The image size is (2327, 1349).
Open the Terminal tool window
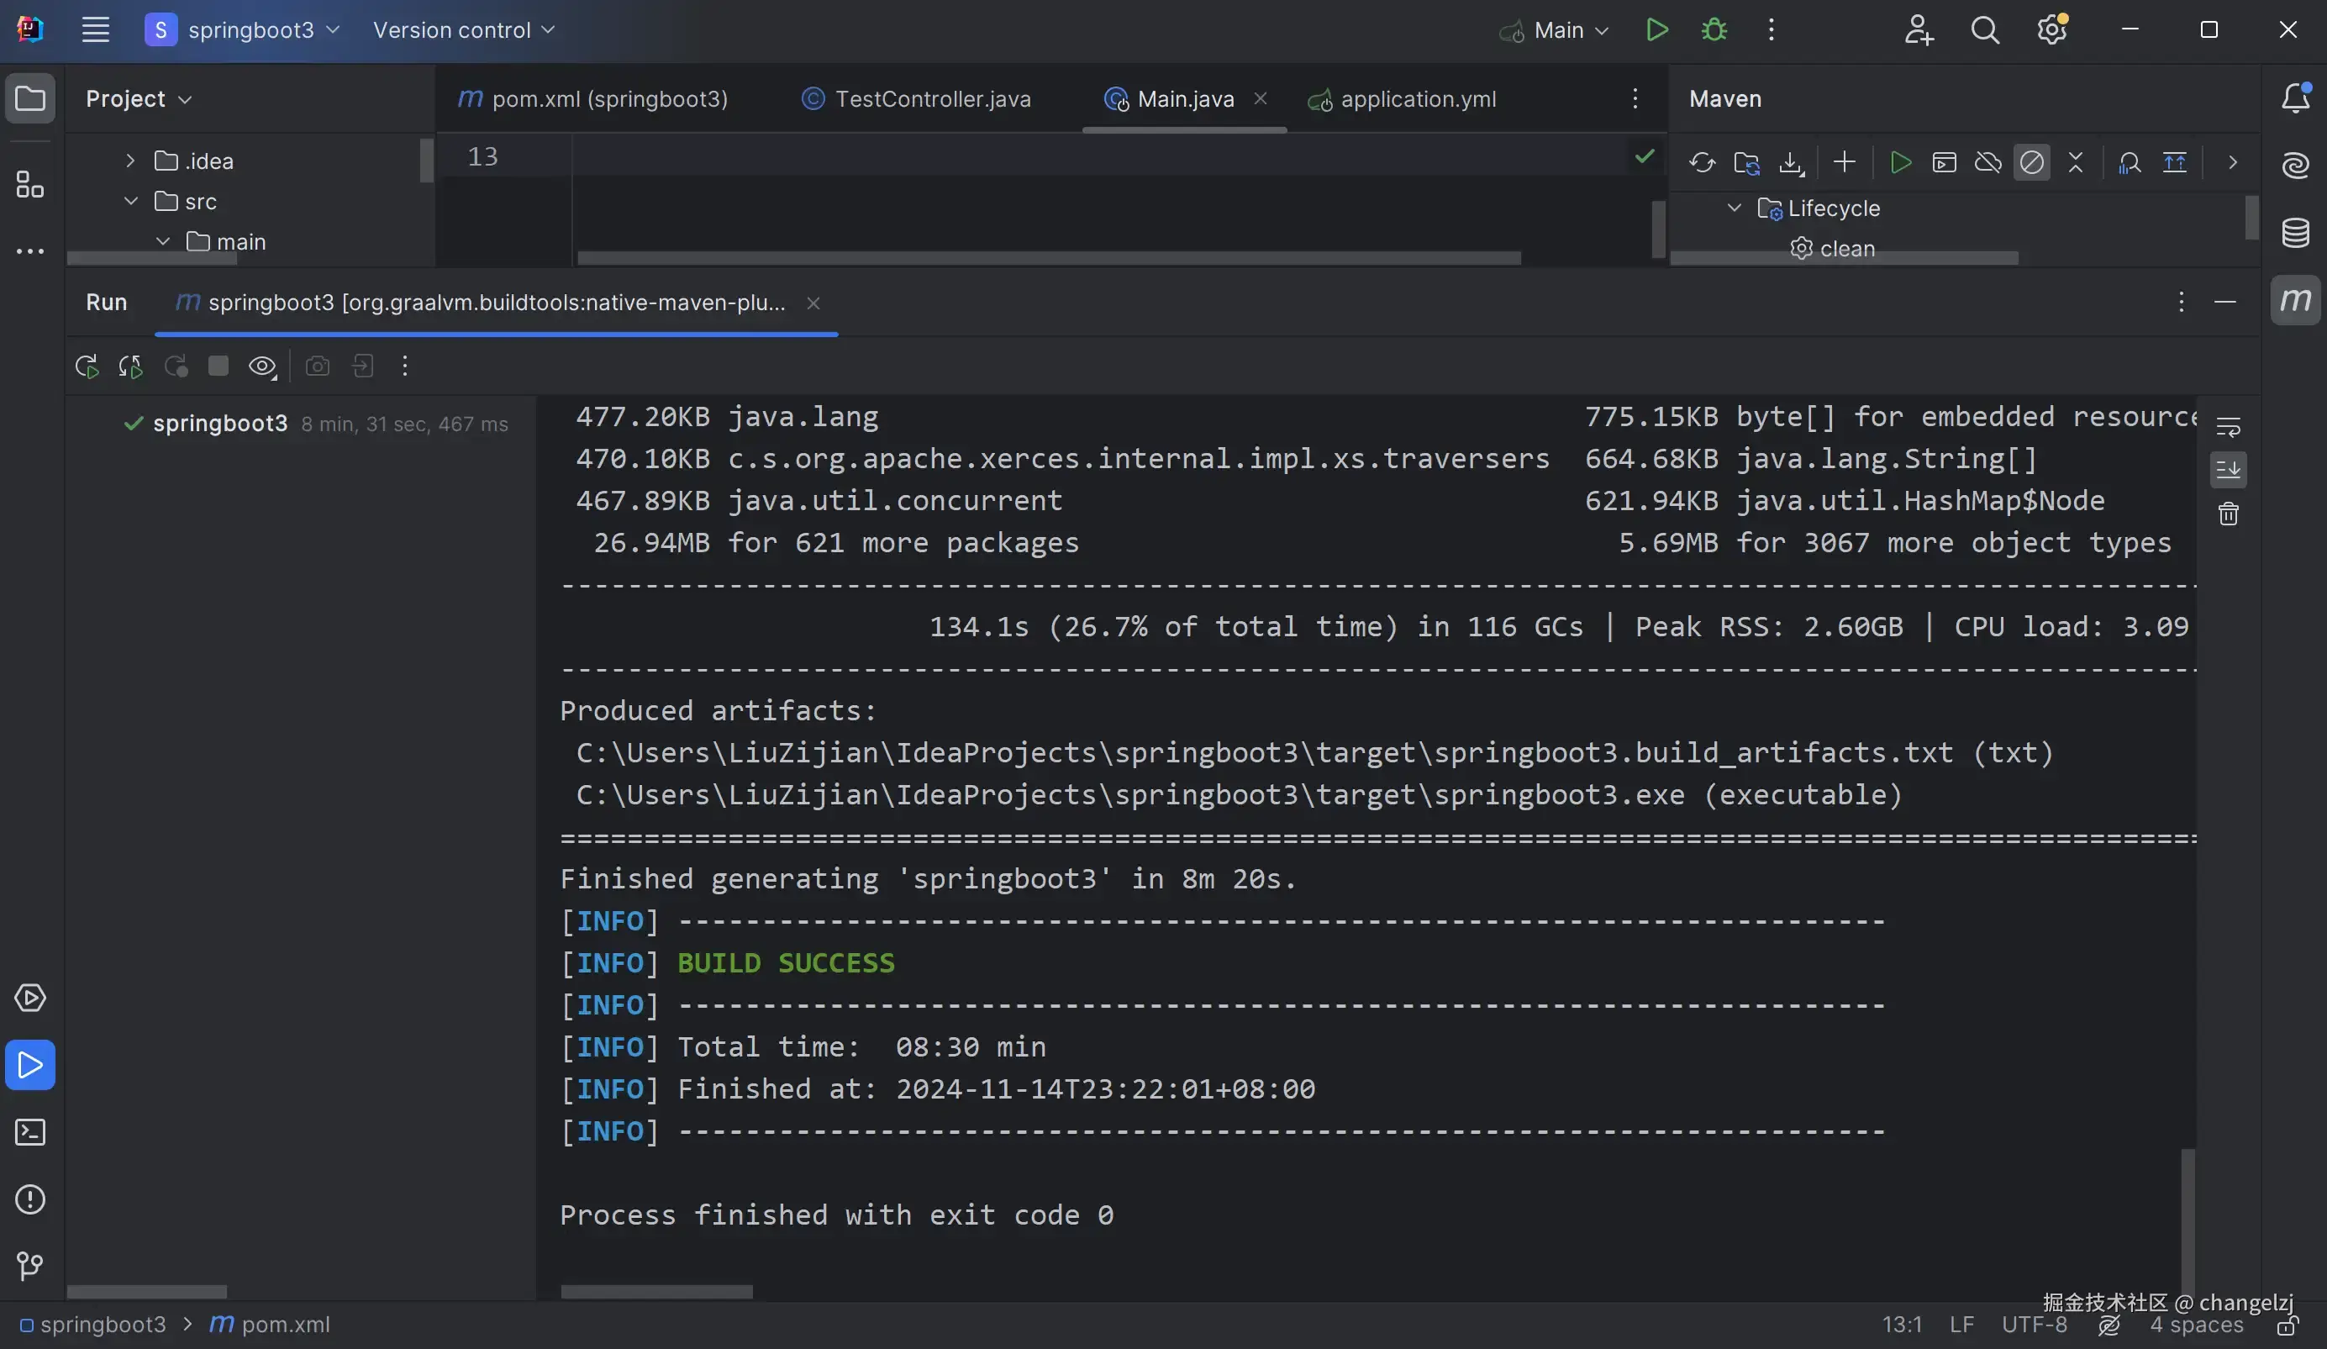29,1132
